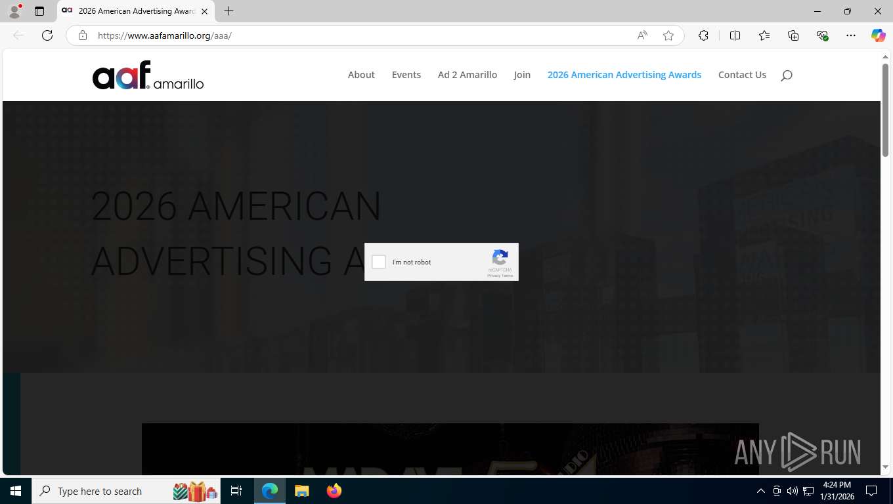
Task: Open Favorites list icon
Action: pos(764,35)
